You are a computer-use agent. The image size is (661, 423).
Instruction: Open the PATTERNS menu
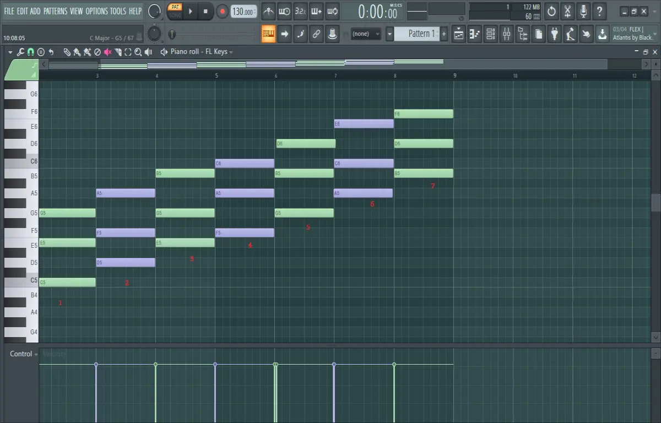pos(55,11)
